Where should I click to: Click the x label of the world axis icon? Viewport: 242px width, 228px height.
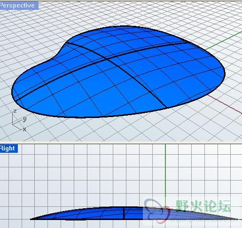tap(24, 129)
